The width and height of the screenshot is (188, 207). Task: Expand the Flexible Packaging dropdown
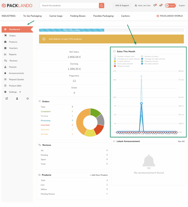(x=104, y=16)
